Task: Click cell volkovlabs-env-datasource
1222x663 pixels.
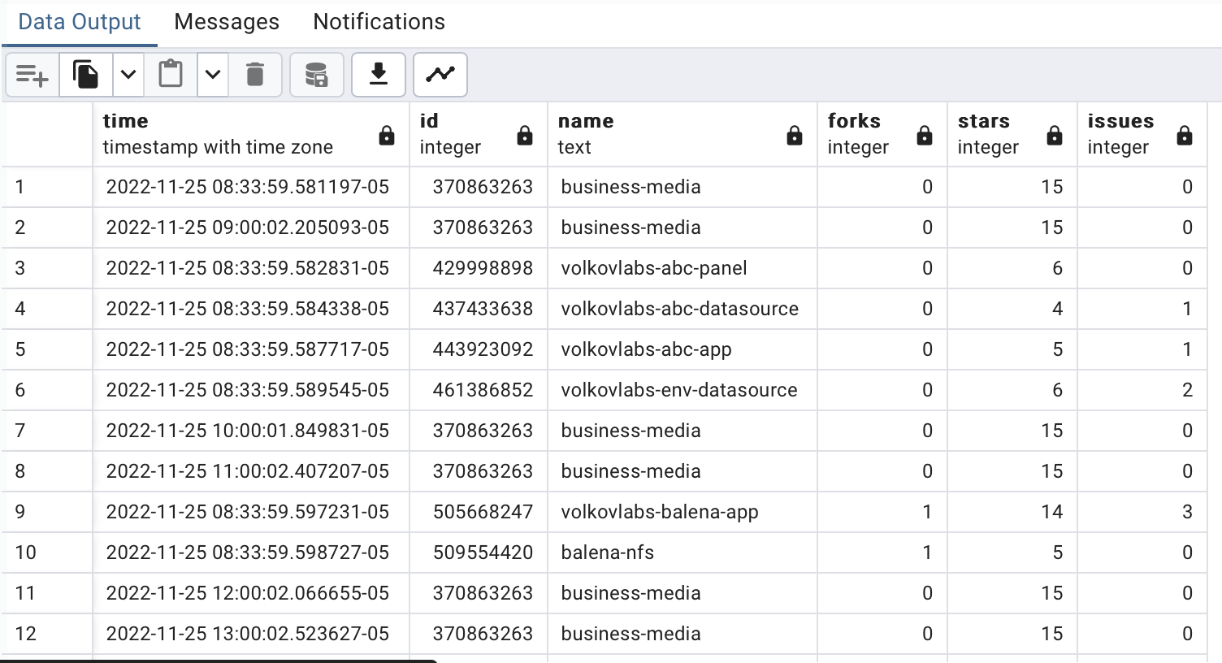Action: click(x=682, y=390)
